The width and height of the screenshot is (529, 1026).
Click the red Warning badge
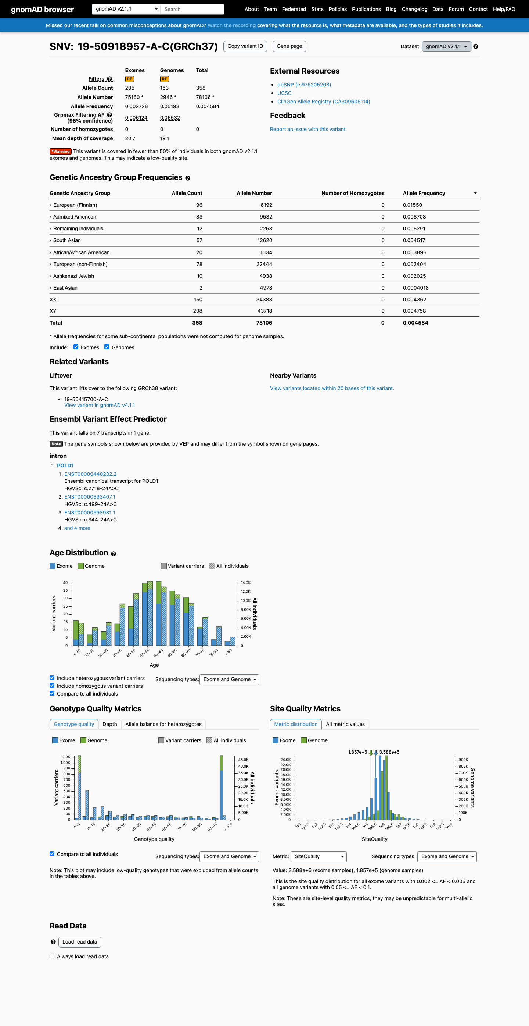[x=60, y=151]
